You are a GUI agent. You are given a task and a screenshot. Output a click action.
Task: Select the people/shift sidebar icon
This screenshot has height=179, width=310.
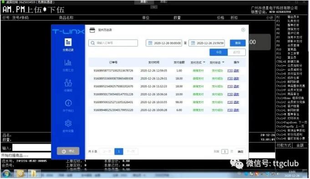click(68, 83)
